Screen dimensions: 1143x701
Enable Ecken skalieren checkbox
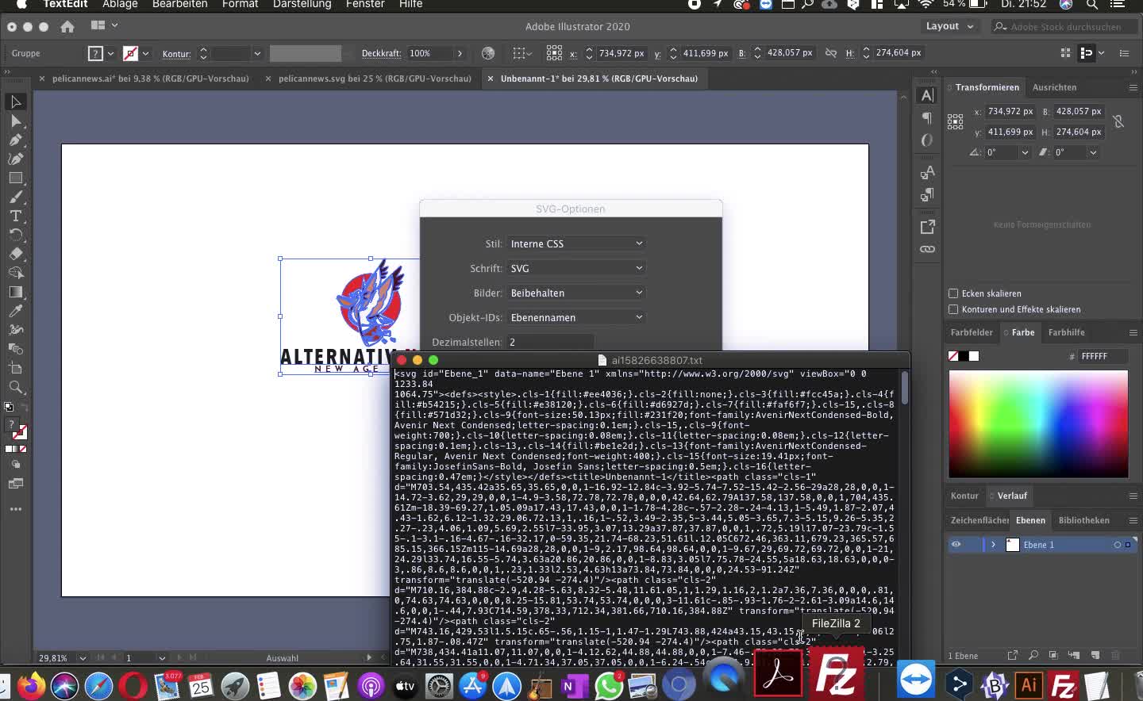(x=953, y=293)
